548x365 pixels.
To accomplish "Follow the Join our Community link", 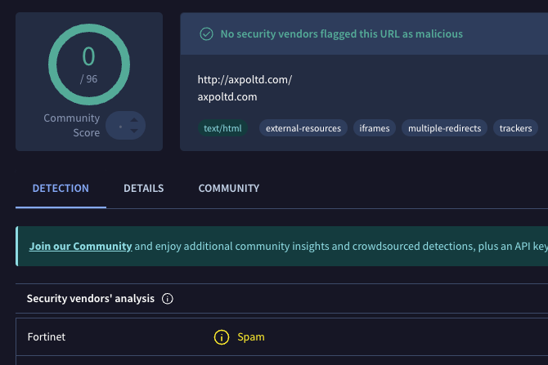I will click(x=80, y=246).
